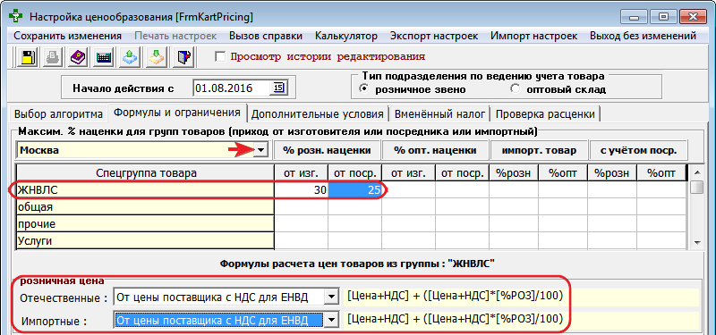Minimize the Настройка ценообразования window

tap(635, 17)
